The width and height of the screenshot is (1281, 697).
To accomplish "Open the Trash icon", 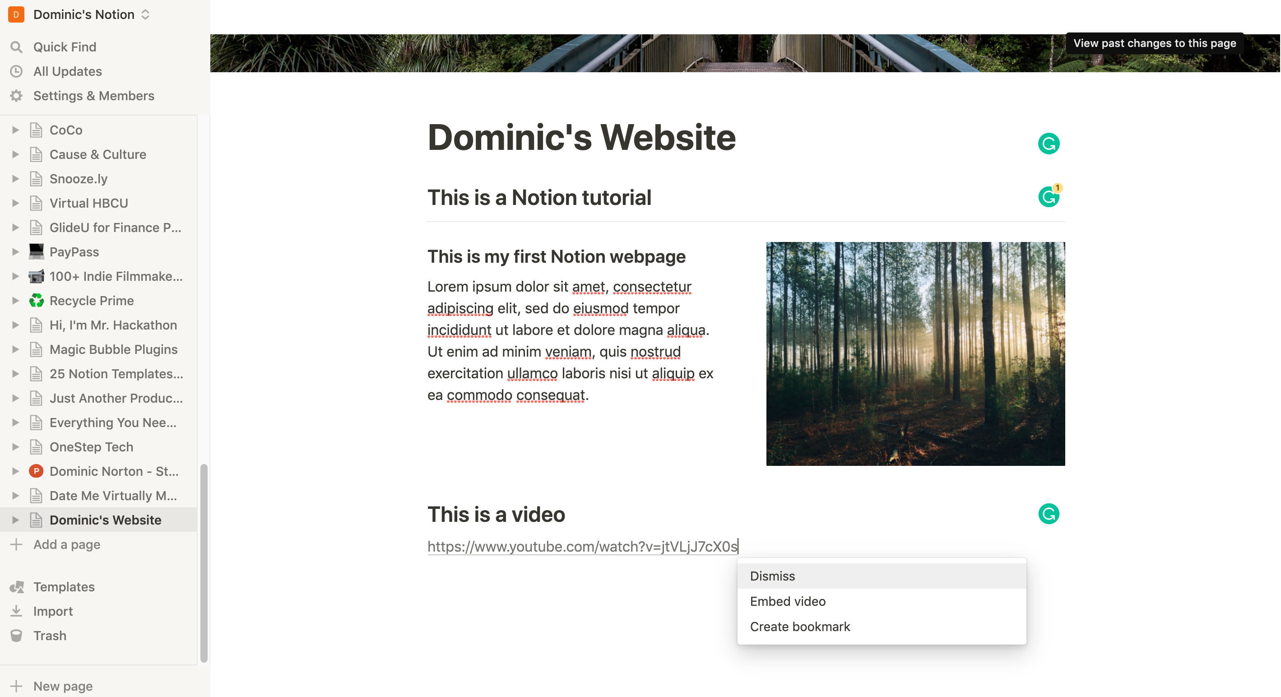I will (x=16, y=636).
